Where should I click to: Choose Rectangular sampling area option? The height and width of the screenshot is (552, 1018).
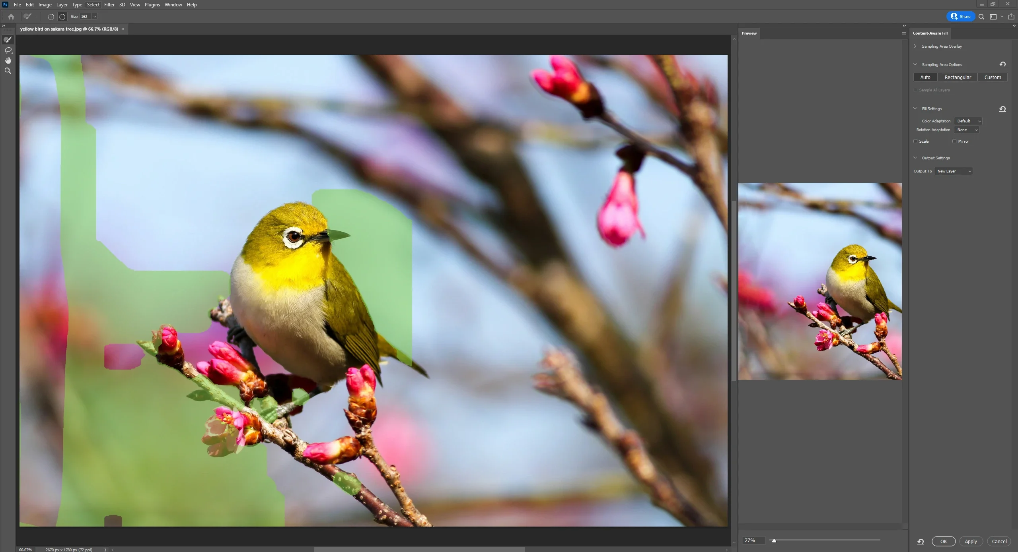(x=958, y=77)
